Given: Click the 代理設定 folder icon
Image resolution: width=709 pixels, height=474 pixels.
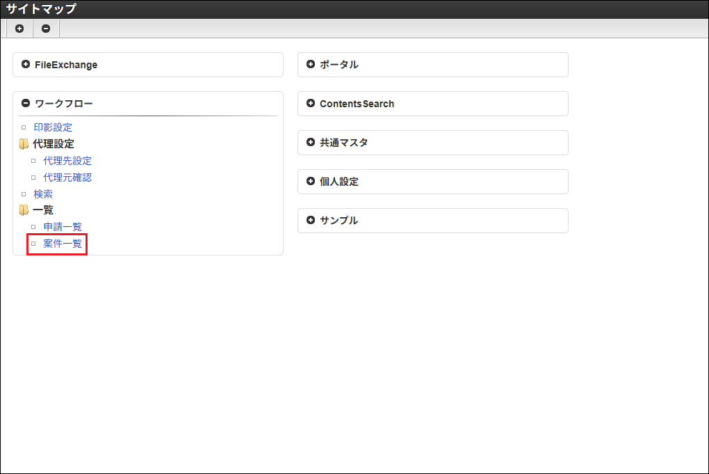Looking at the screenshot, I should click(24, 144).
